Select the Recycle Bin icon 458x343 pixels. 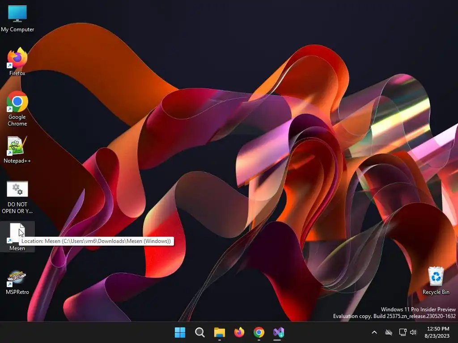point(436,281)
